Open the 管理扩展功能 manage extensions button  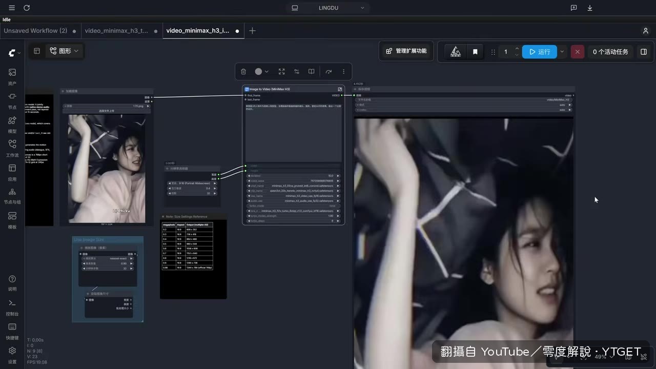tap(406, 51)
